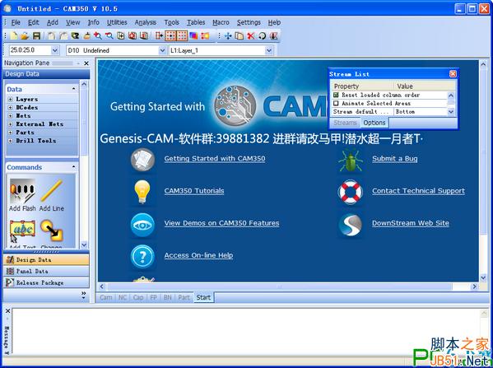Screen dimensions: 493x368
Task: Expand the Layers tree node
Action: coord(11,99)
